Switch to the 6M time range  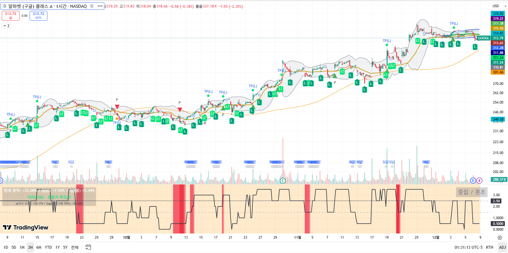[x=39, y=247]
